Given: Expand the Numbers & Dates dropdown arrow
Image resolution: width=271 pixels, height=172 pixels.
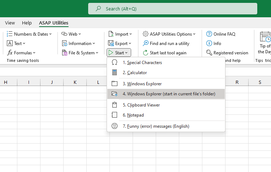Looking at the screenshot, I should tap(50, 34).
